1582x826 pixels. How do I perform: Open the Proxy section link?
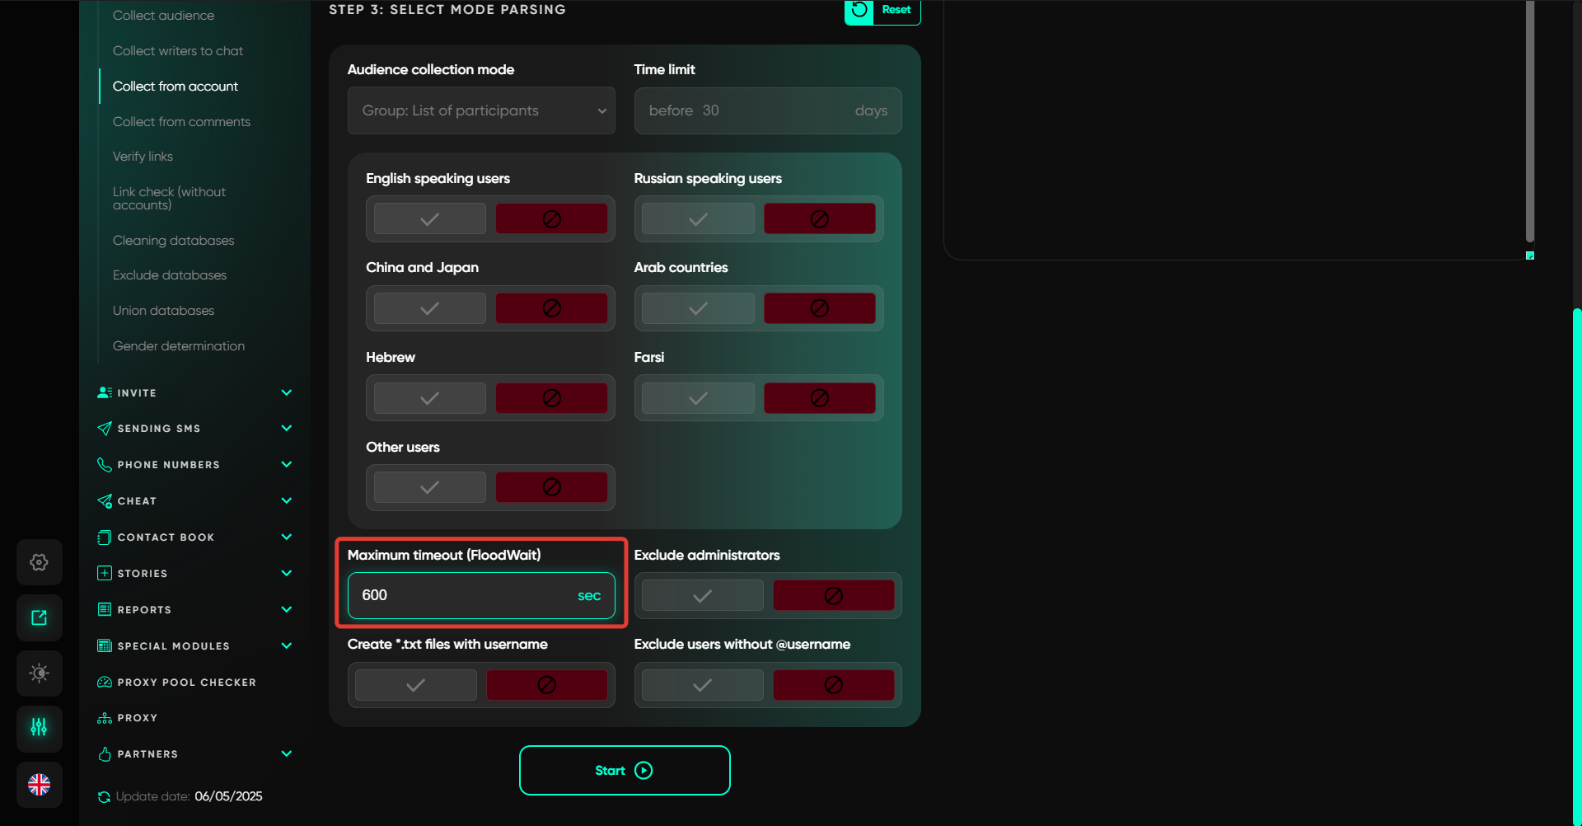pos(137,718)
